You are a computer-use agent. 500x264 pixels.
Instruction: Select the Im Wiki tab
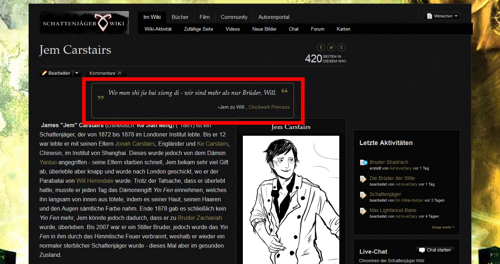pos(152,17)
